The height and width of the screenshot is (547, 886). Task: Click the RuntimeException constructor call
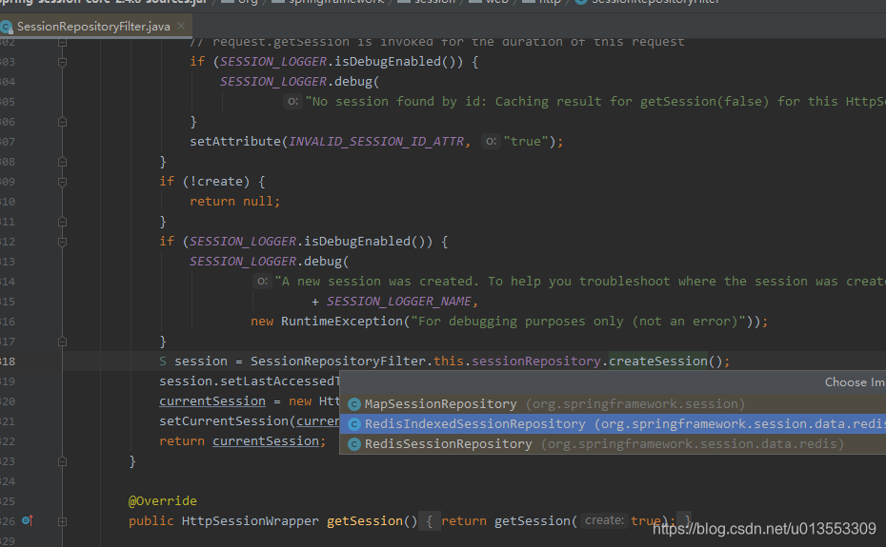click(x=342, y=322)
